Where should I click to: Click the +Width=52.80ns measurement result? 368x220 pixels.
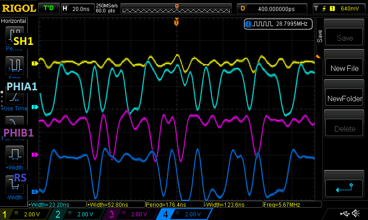(116, 204)
